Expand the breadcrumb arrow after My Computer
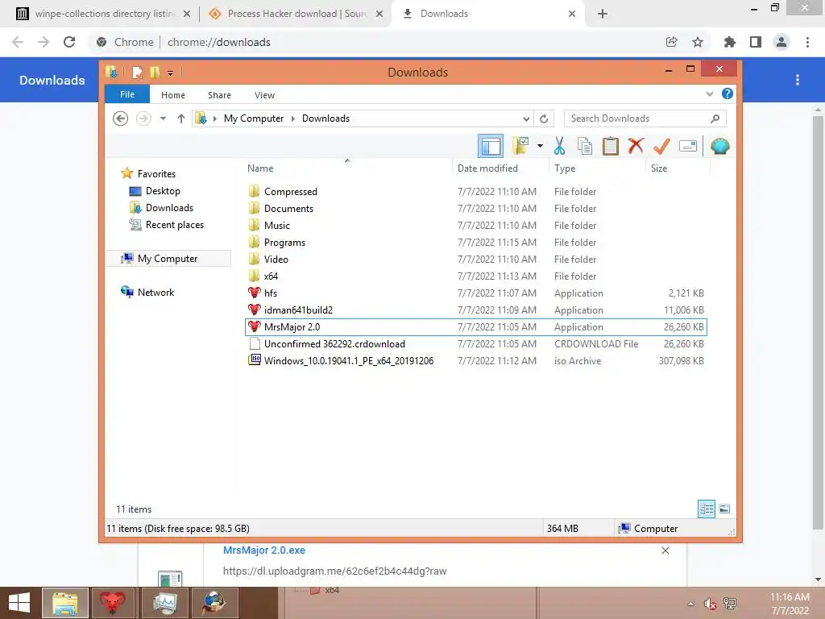Screen dimensions: 825x619 [x=293, y=118]
